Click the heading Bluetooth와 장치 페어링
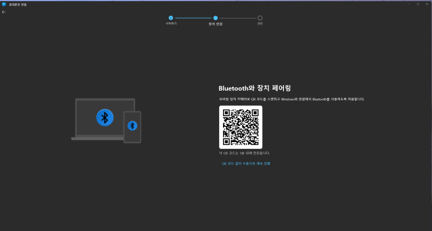Viewport: 432px width, 231px height. (x=255, y=88)
